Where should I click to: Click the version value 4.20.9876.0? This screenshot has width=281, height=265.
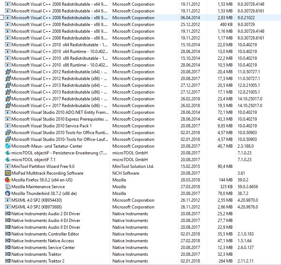(248, 207)
